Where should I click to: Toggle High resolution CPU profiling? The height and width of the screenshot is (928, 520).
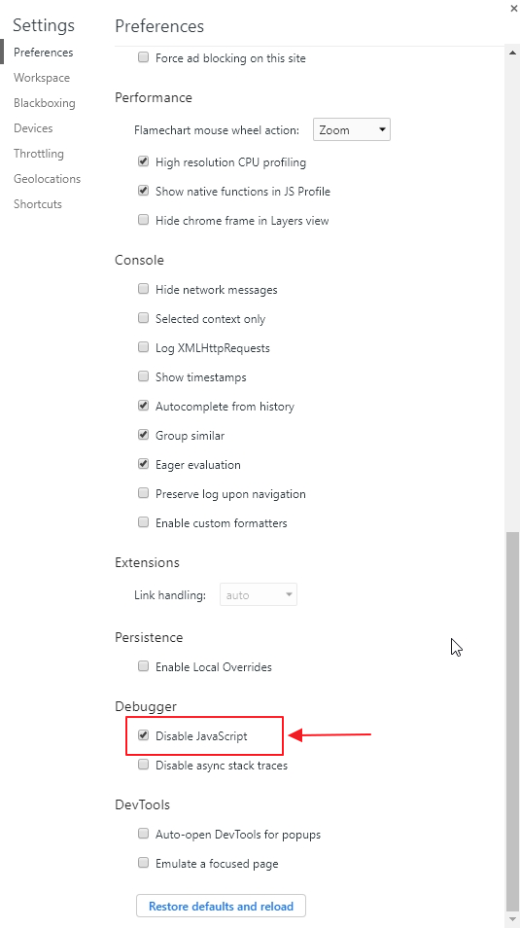coord(143,161)
